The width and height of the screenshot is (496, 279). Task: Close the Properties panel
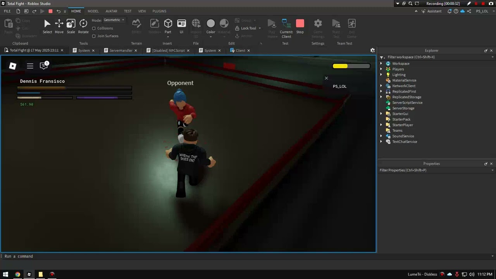click(491, 164)
